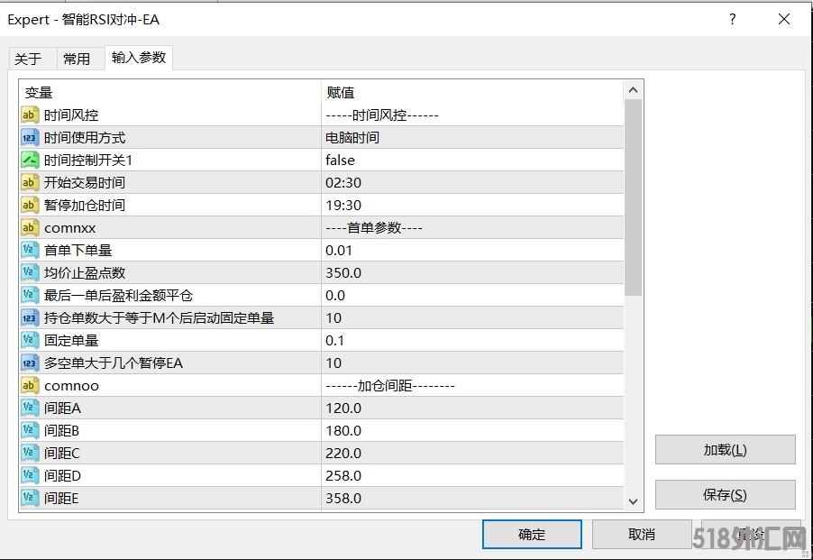Click the integer icon beside 持仓单数大于等于M个后启动固定单量
Screen dimensions: 813x560
[30, 317]
